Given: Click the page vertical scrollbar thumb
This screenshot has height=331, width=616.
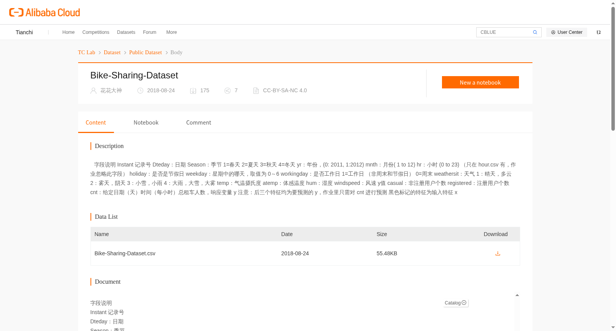Looking at the screenshot, I should [x=613, y=69].
